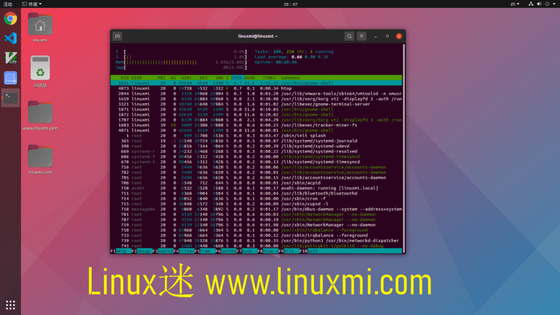The height and width of the screenshot is (315, 560).
Task: Click the network icon in the top bar
Action: (531, 4)
